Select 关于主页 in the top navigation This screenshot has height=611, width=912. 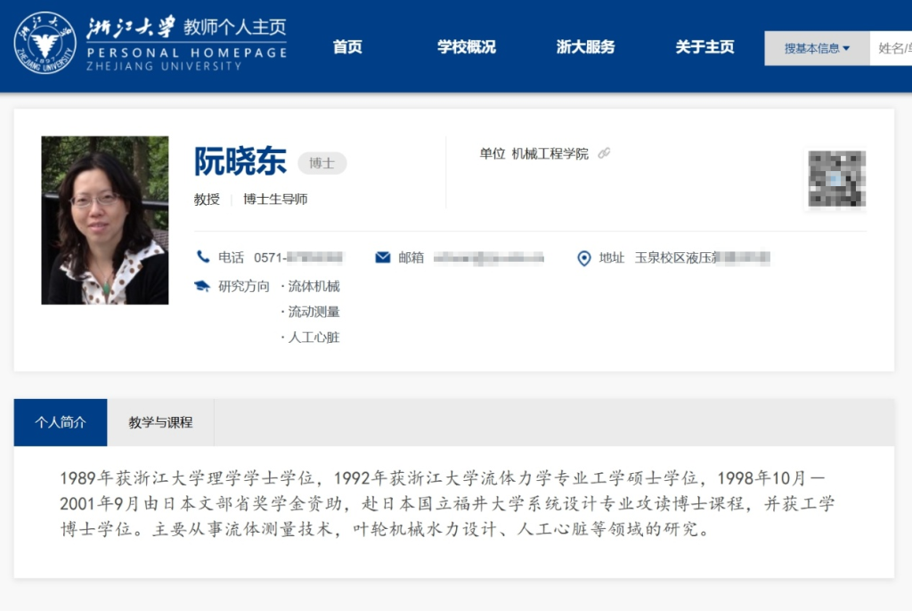tap(704, 47)
